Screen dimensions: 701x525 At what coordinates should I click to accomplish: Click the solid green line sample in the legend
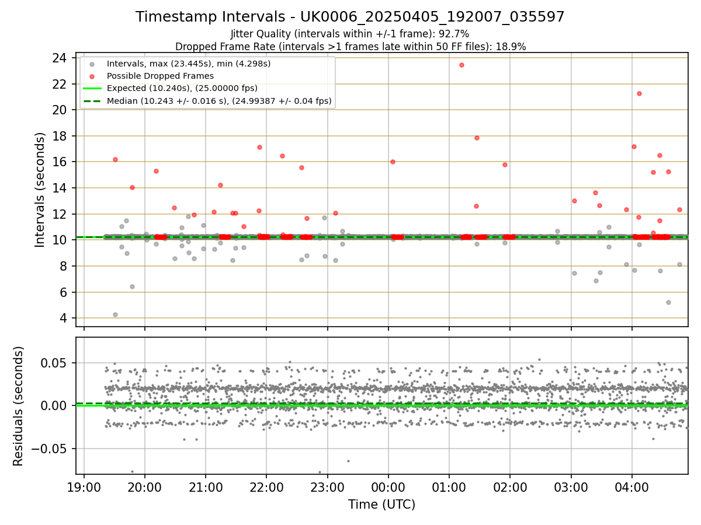[92, 89]
